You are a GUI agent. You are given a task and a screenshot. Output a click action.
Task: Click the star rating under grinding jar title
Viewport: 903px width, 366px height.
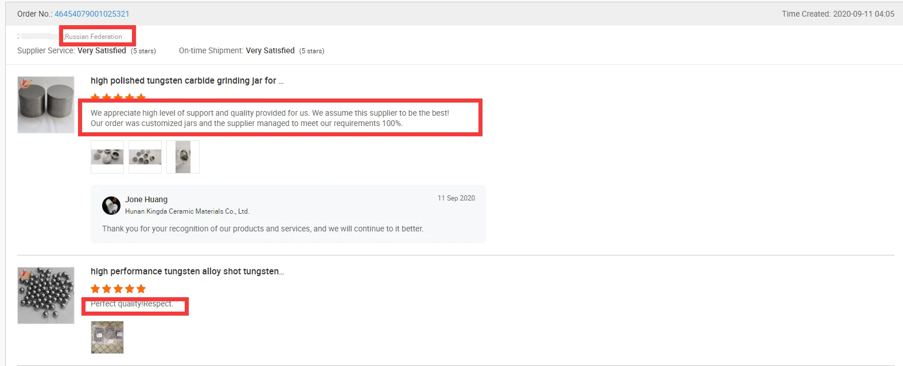point(118,97)
